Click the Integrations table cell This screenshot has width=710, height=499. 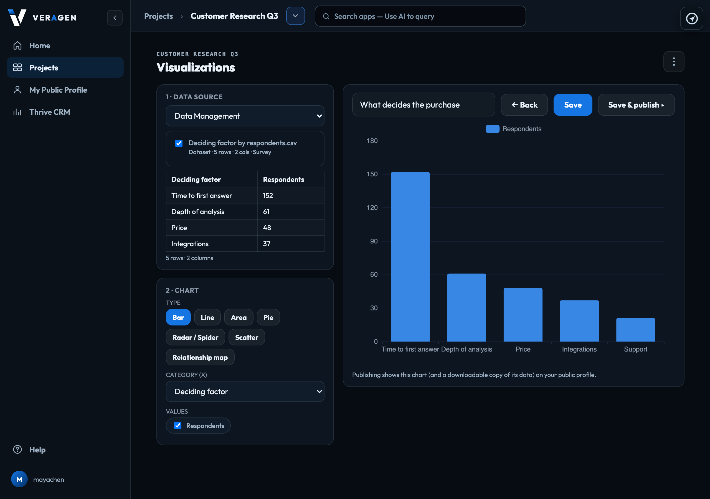click(212, 244)
